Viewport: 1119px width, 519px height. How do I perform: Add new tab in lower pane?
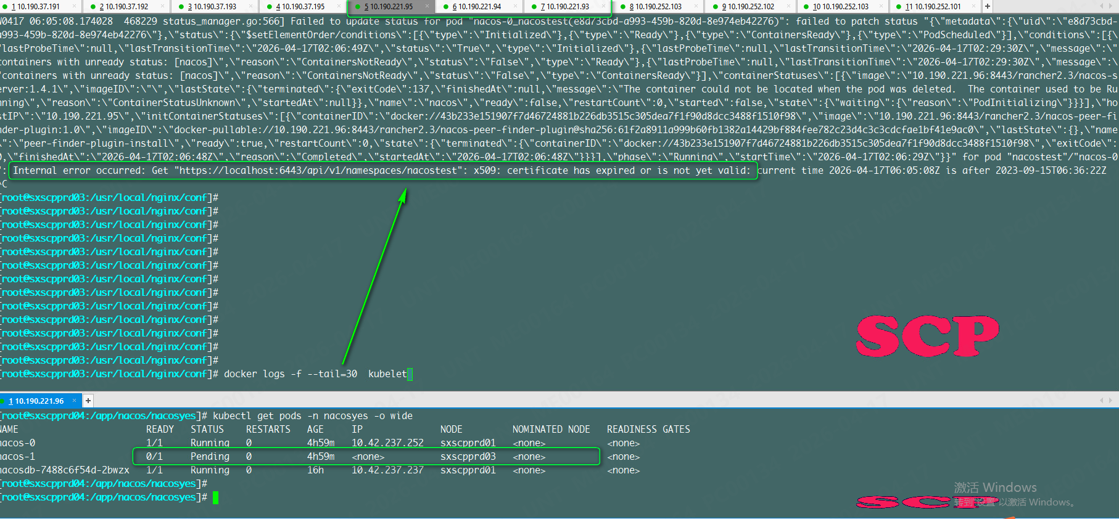click(88, 401)
